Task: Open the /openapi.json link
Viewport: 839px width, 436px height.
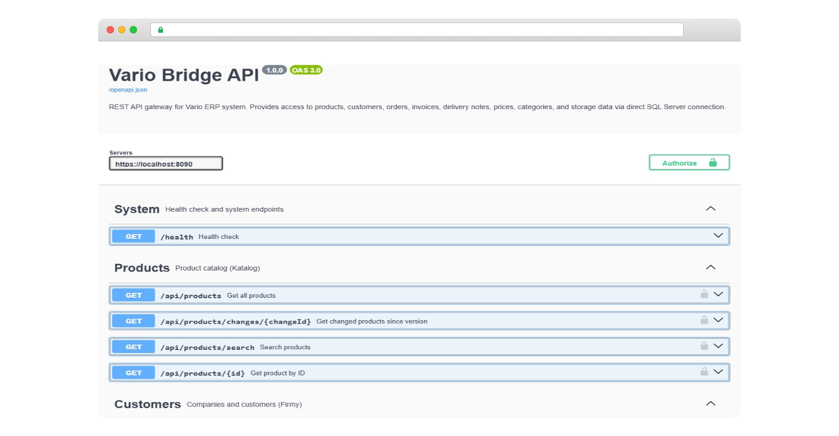Action: [x=128, y=90]
